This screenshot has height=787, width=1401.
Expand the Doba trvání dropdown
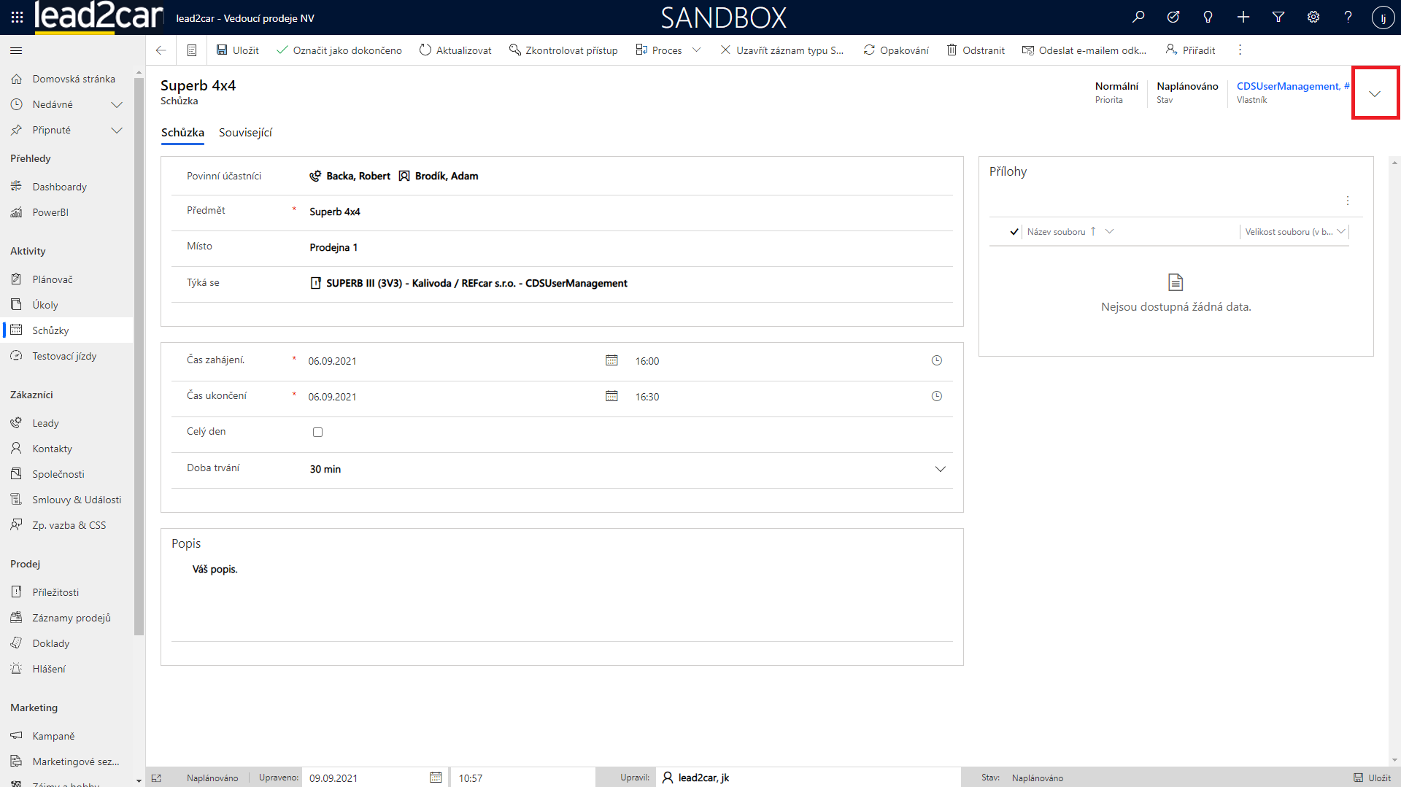click(940, 469)
